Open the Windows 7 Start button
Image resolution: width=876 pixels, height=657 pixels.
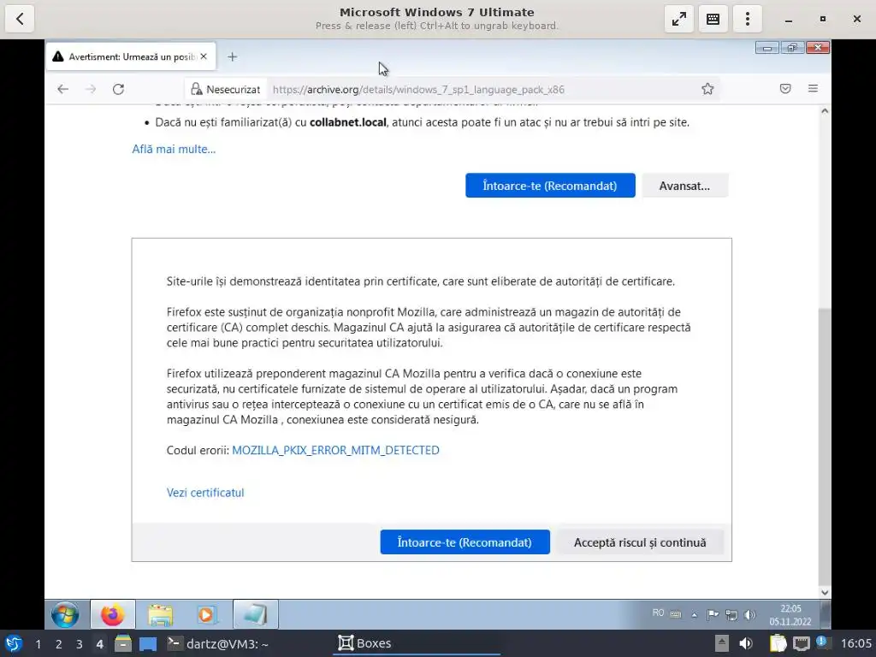point(65,614)
